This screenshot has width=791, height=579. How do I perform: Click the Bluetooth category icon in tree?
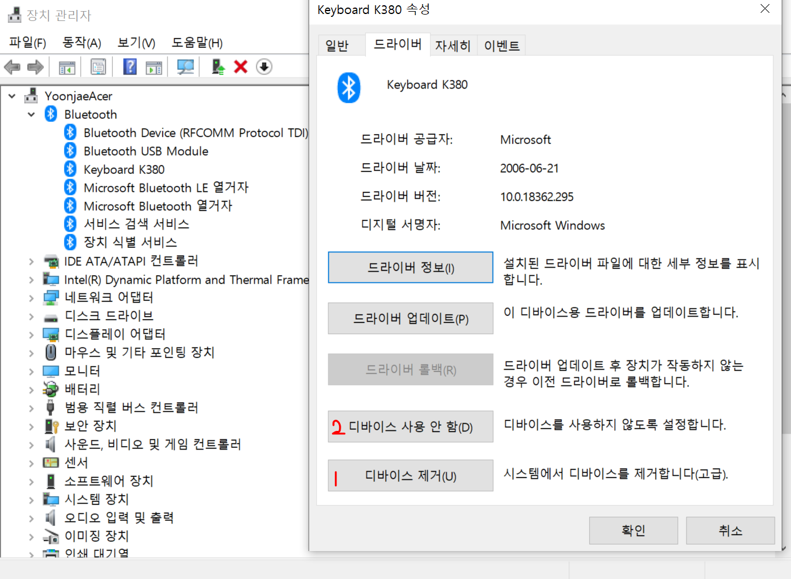51,114
